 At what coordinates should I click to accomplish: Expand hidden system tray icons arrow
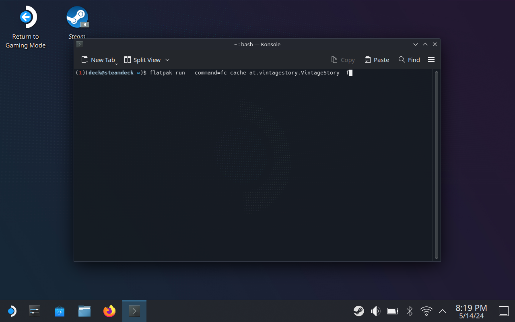click(x=443, y=311)
